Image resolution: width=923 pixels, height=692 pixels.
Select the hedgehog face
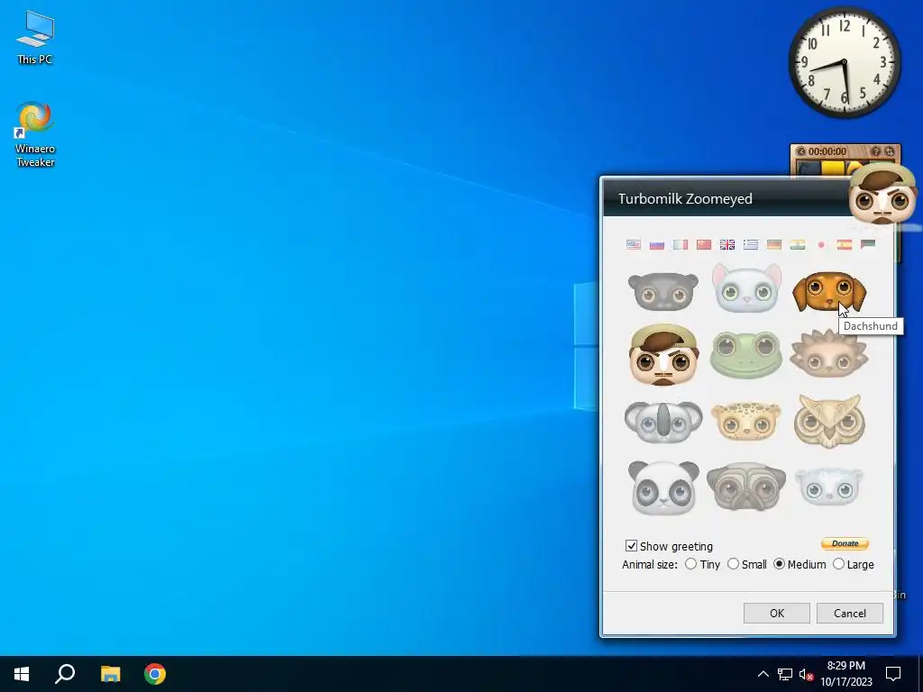coord(829,353)
